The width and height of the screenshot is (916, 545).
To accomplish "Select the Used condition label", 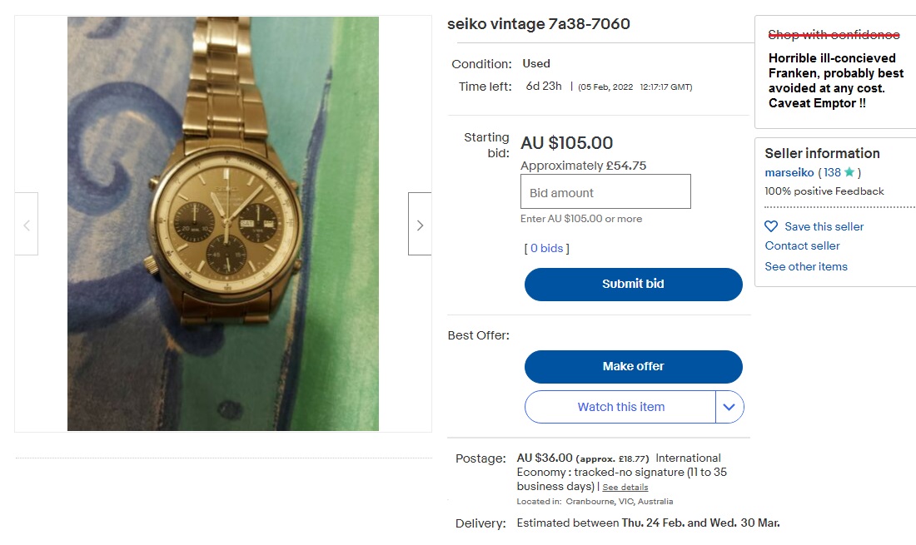I will 535,63.
